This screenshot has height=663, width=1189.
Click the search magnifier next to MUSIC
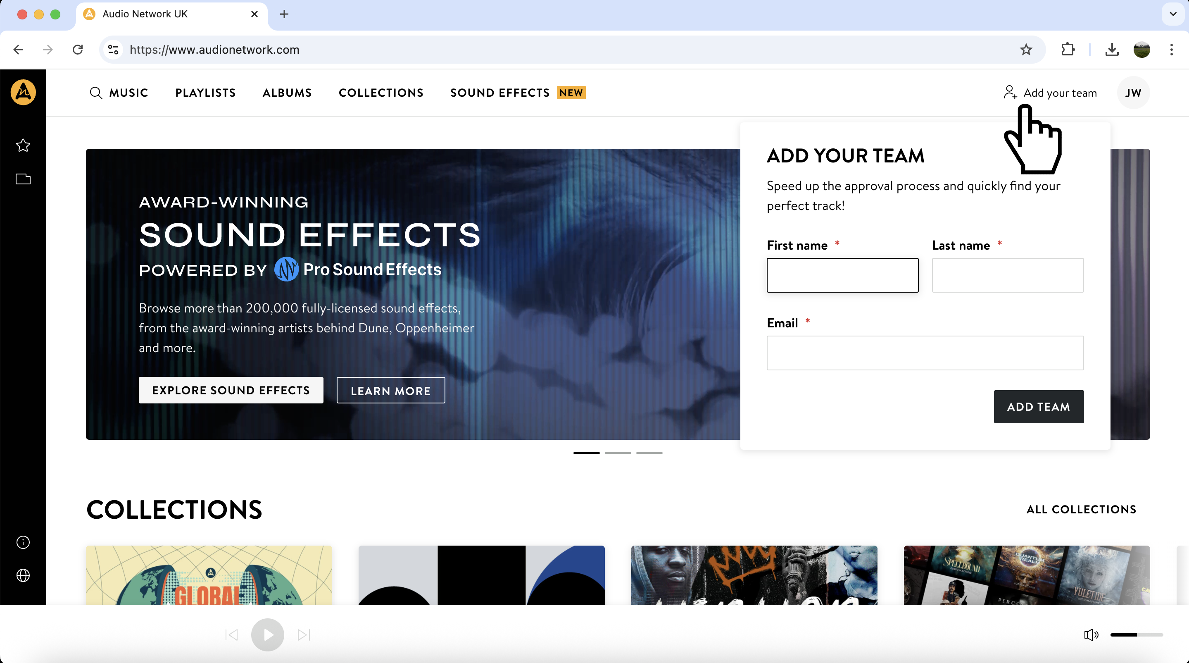95,93
